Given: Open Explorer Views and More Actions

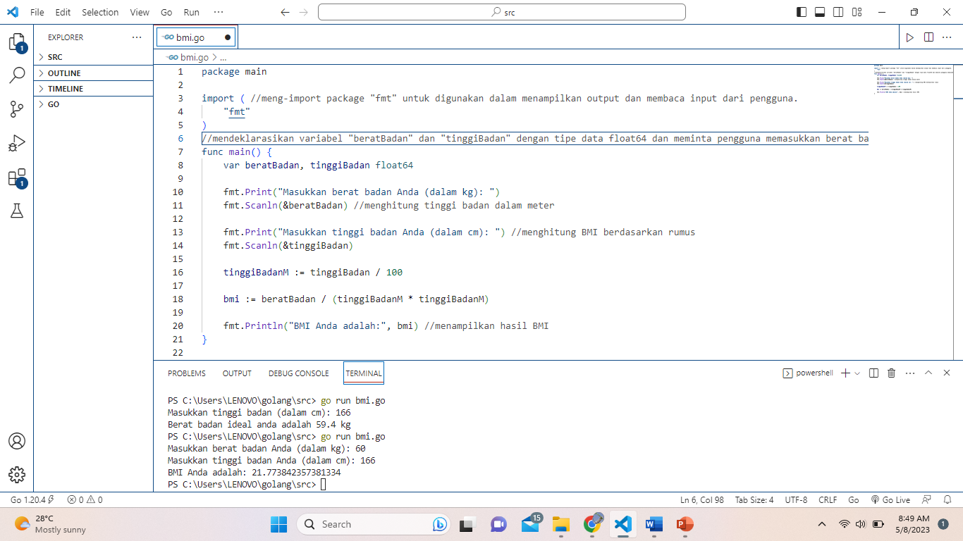Looking at the screenshot, I should [x=137, y=37].
